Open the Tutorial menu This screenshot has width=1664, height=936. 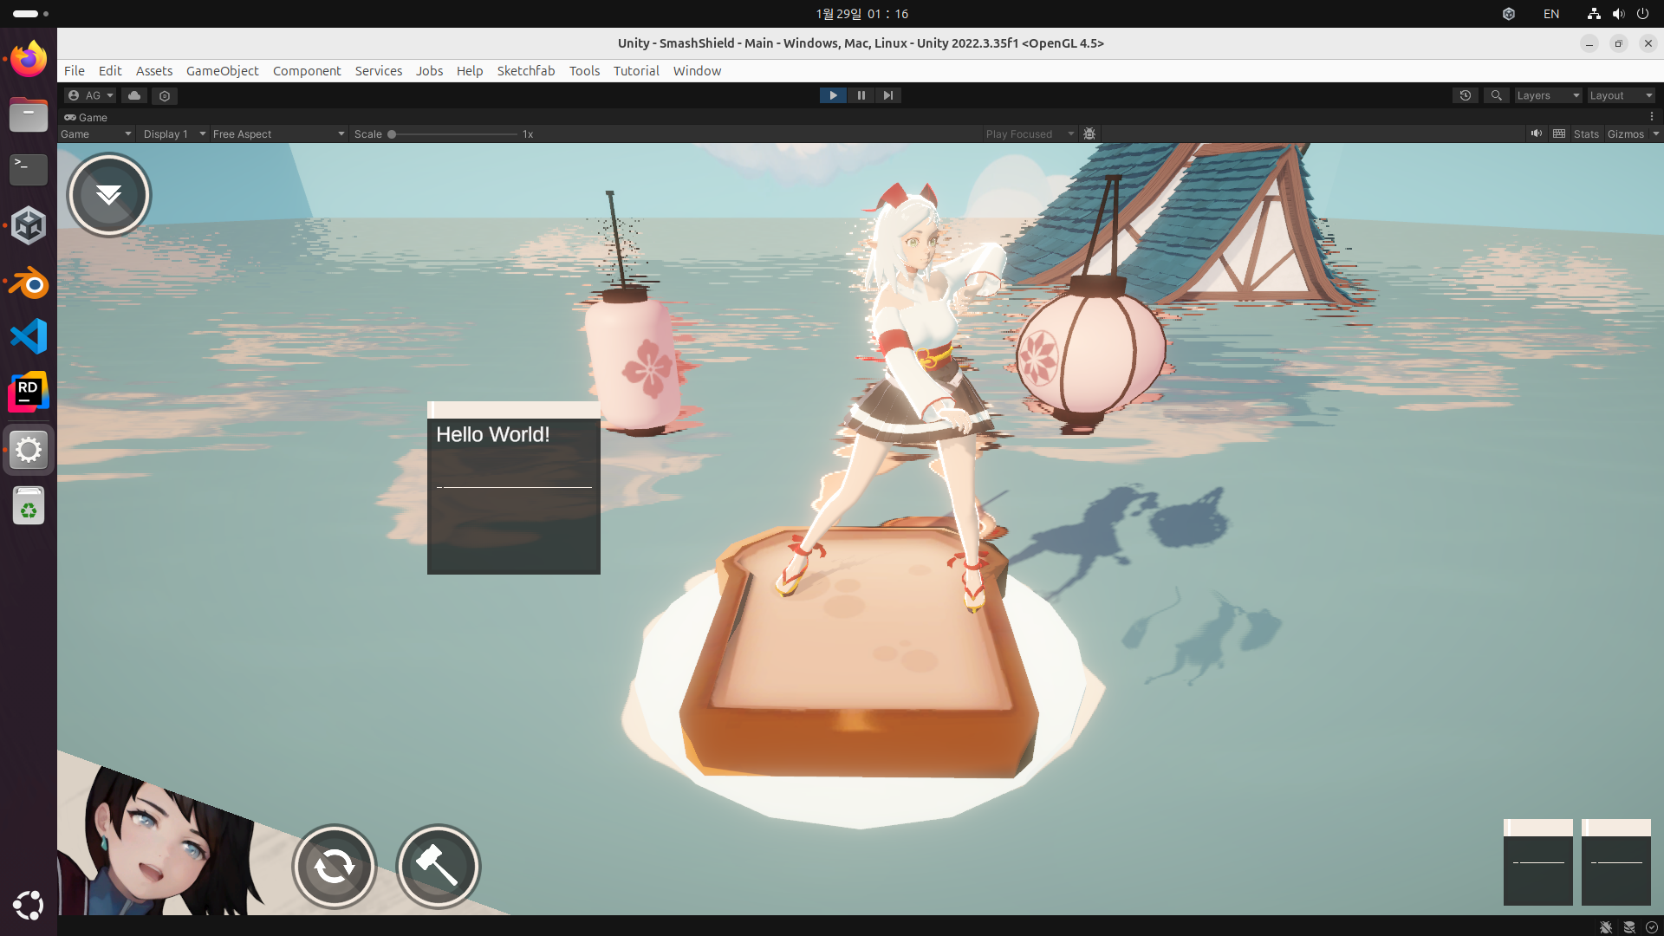(x=636, y=71)
